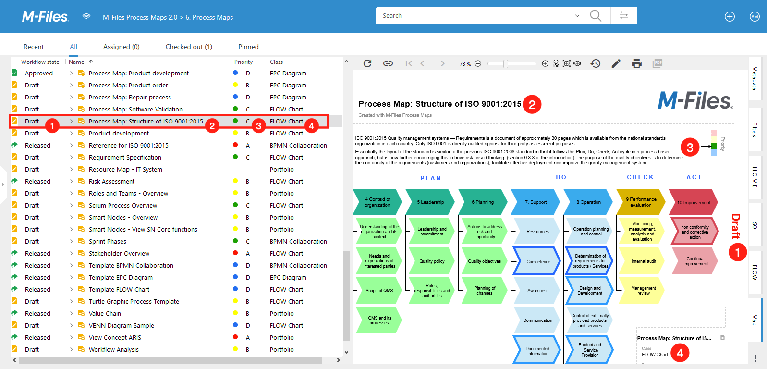Switch to the Checked out (1) tab
767x369 pixels.
point(189,47)
